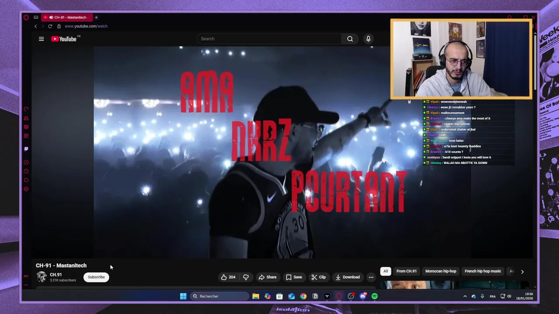Switch the FRA input language

pyautogui.click(x=493, y=297)
